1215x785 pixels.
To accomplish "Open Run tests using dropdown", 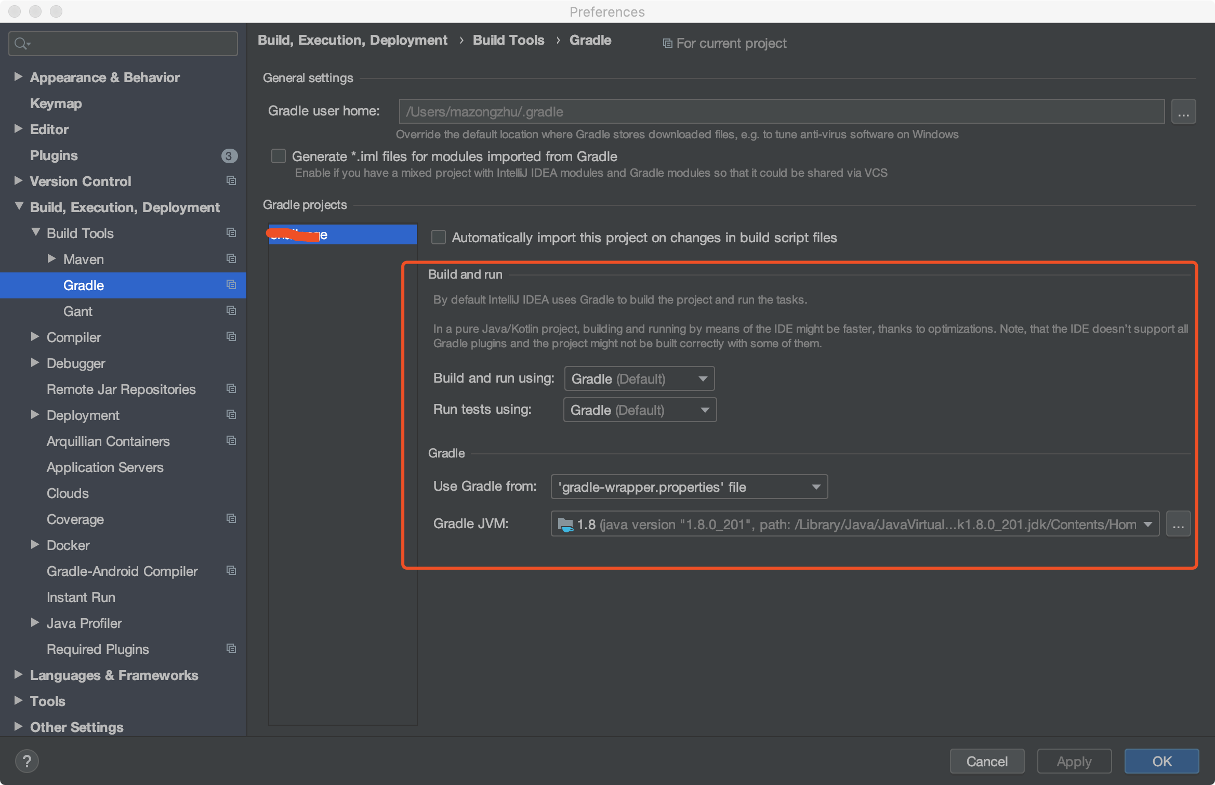I will (639, 410).
